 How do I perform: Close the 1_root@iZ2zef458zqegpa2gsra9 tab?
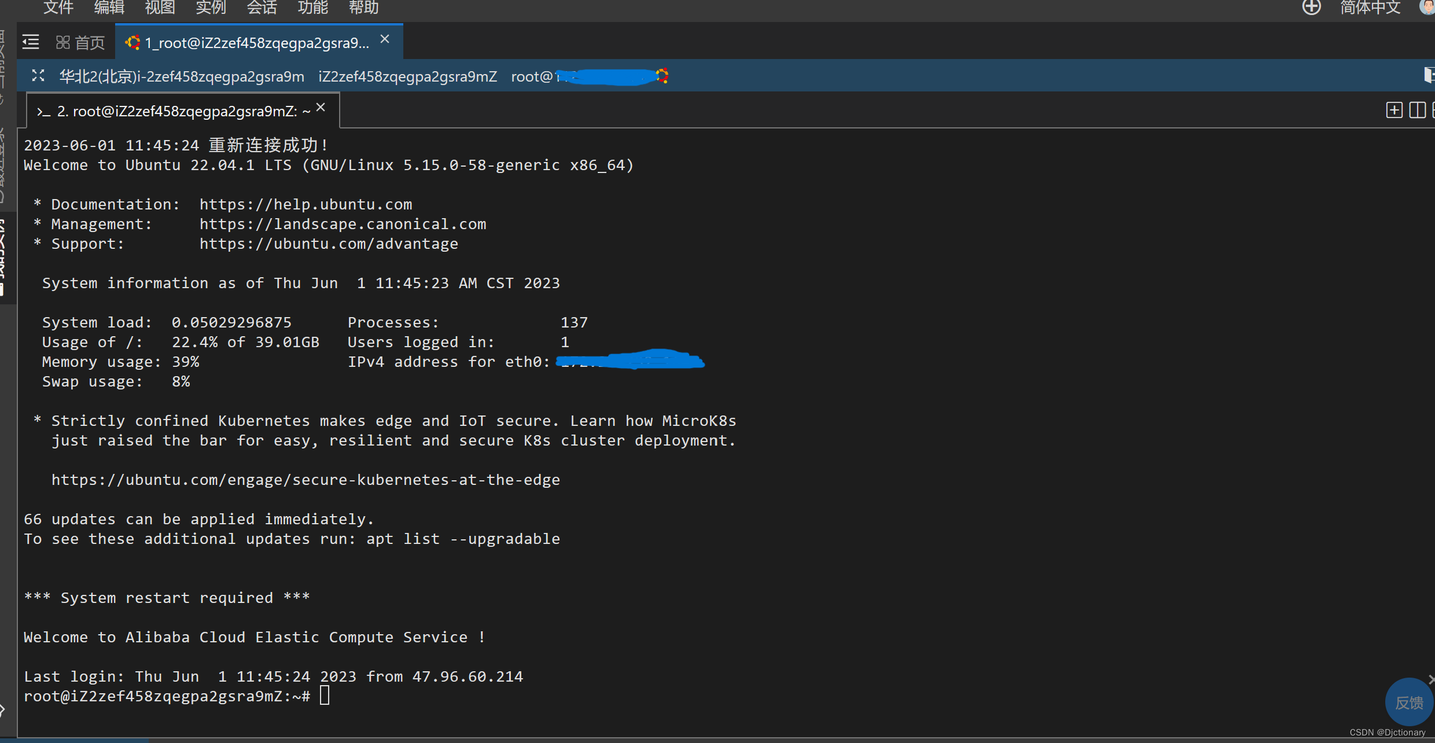coord(385,39)
